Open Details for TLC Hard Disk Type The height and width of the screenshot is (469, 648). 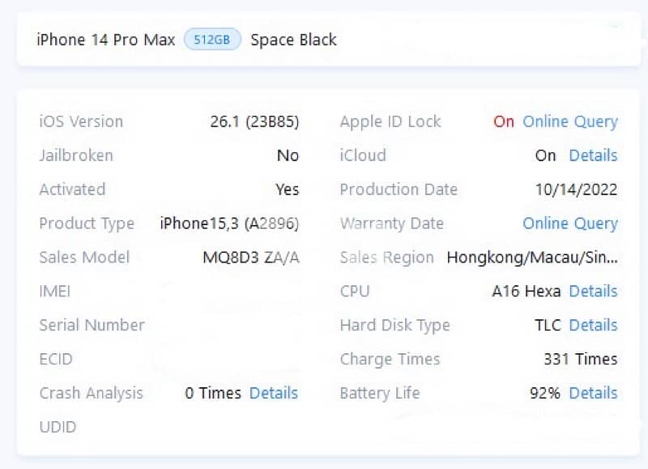[x=593, y=325]
